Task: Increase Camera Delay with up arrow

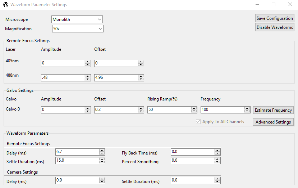Action: click(102, 179)
